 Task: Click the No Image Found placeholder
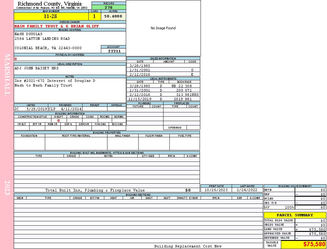pos(163,28)
